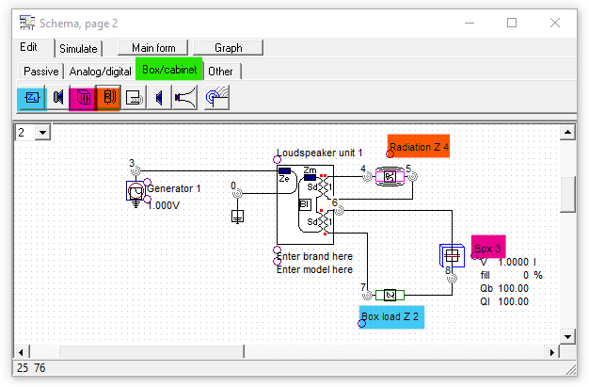
Task: Switch to the Passive tab
Action: coord(41,71)
